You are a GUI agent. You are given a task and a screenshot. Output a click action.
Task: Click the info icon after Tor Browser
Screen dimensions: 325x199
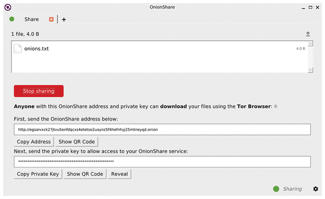[276, 106]
